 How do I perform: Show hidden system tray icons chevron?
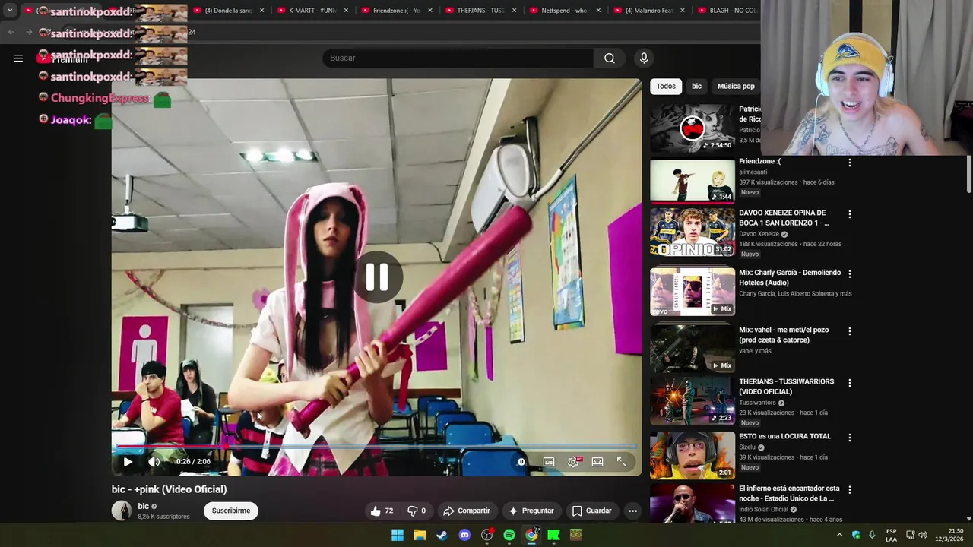tap(840, 535)
